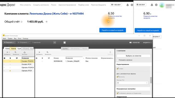Open Подбор слов in the Direct navigation
Viewport: 175px width, 98px height.
pos(83,5)
